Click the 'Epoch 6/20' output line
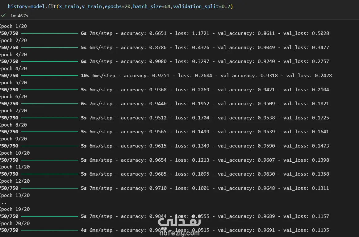 pos(14,97)
